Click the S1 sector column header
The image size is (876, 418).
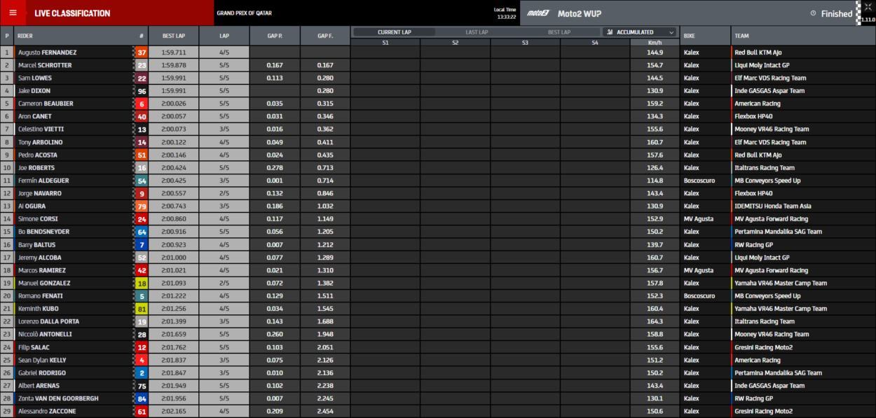pyautogui.click(x=385, y=43)
